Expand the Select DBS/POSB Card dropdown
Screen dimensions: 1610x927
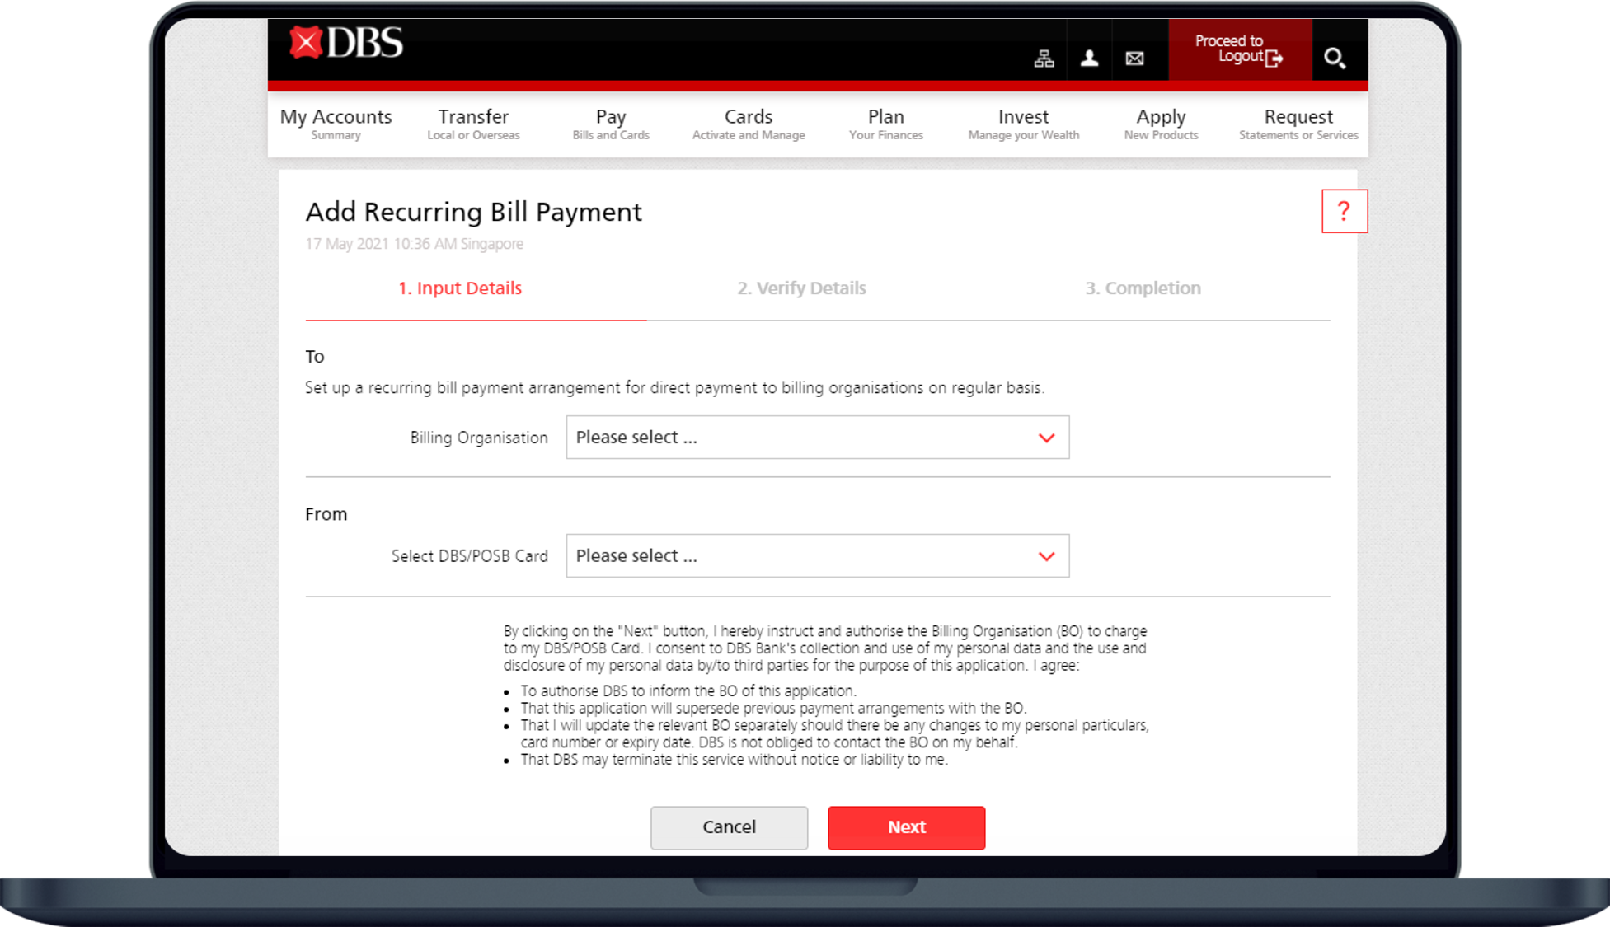tap(816, 556)
